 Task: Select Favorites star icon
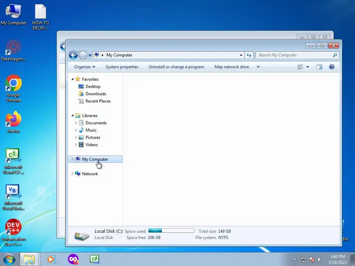[78, 79]
